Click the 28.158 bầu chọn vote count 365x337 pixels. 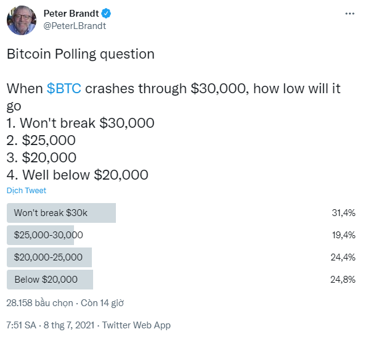39,303
